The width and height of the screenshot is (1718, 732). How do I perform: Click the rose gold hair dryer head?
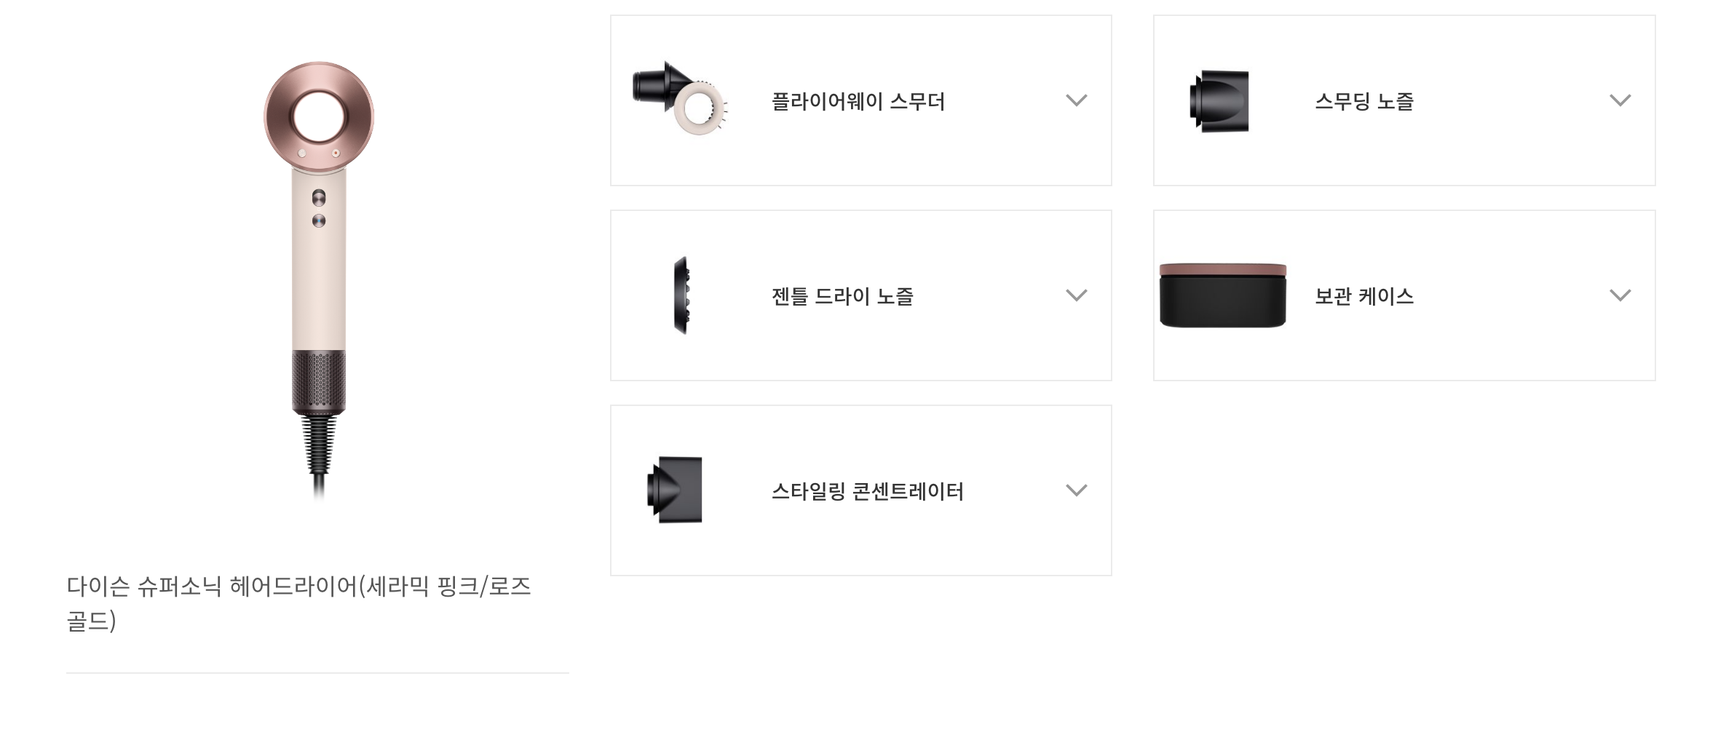(319, 116)
